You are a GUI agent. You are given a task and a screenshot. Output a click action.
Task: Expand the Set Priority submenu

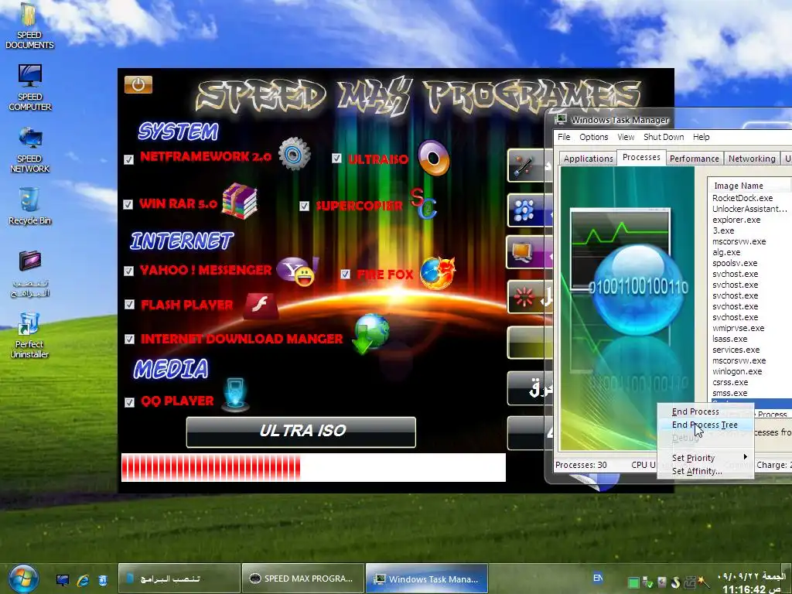(x=705, y=458)
